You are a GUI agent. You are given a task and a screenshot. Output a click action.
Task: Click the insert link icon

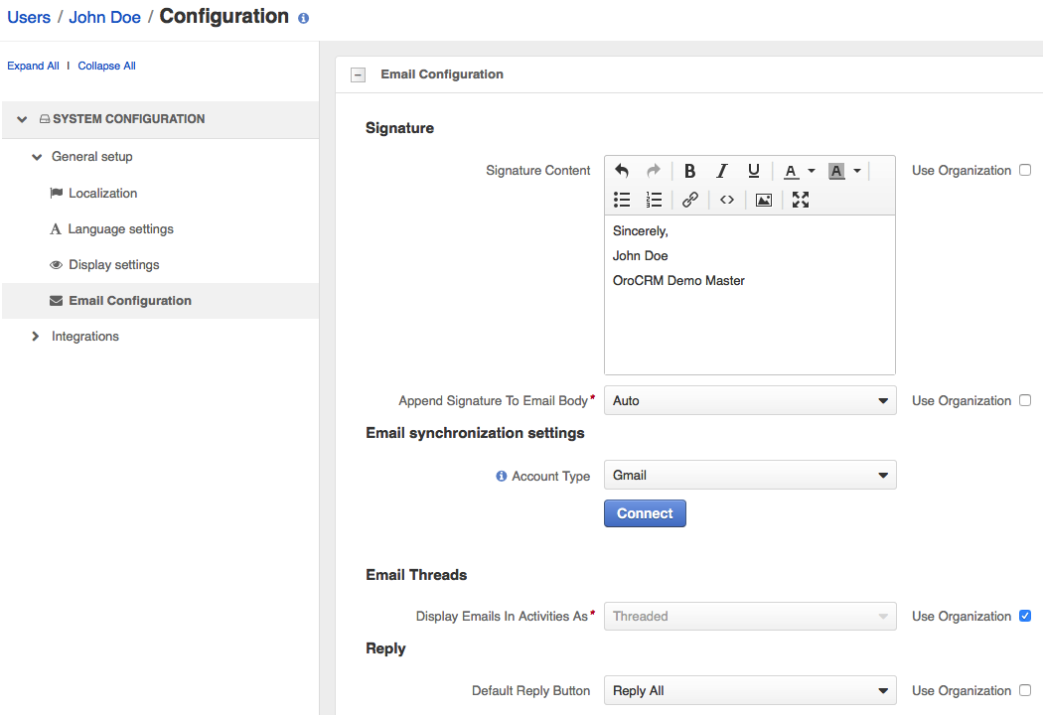click(690, 200)
